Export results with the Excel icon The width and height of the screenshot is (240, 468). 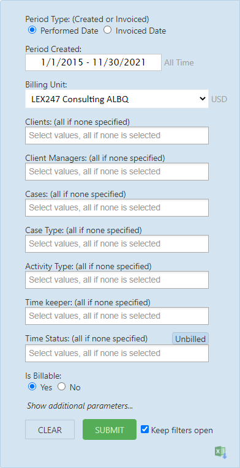(221, 453)
